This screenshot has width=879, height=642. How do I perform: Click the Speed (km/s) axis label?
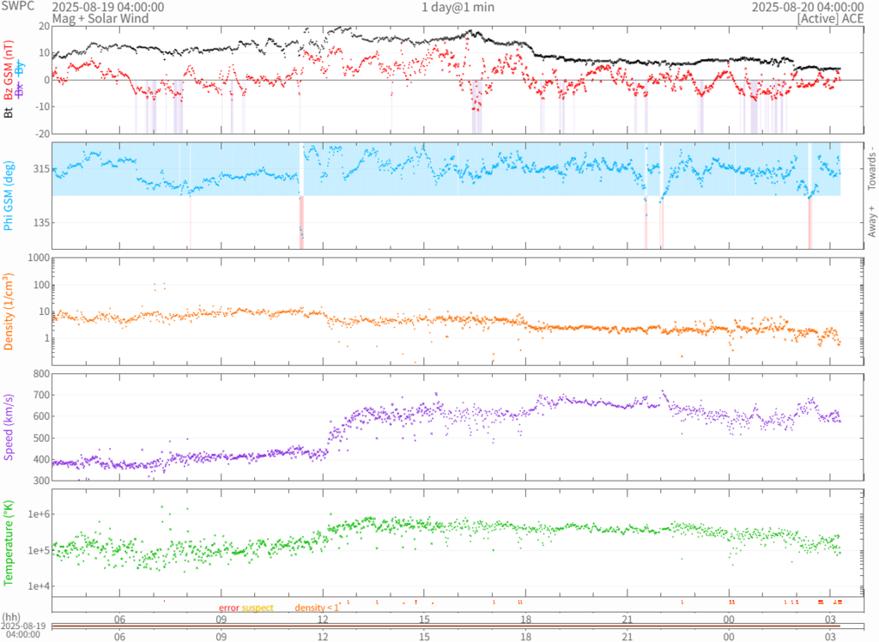9,425
